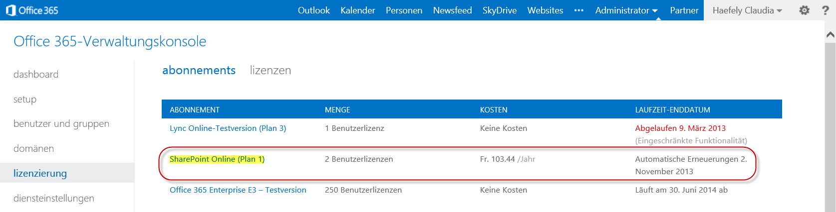Open SkyDrive in the navigation bar

[500, 10]
